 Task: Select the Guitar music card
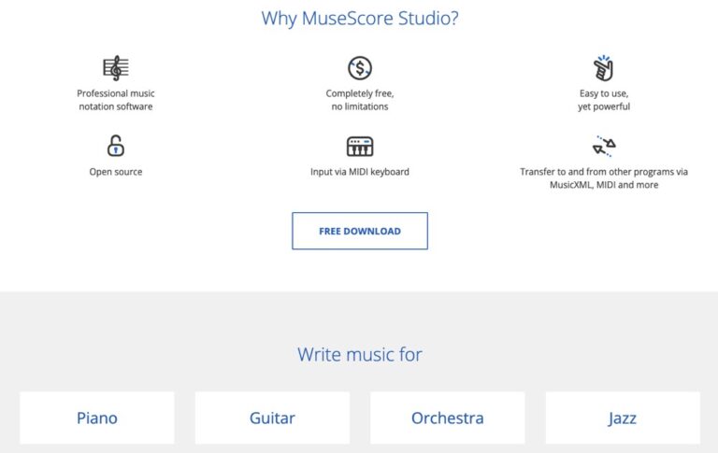pyautogui.click(x=272, y=418)
